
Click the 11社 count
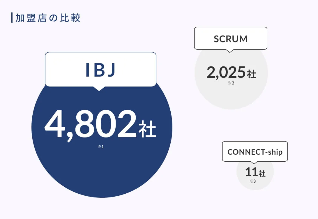point(255,172)
